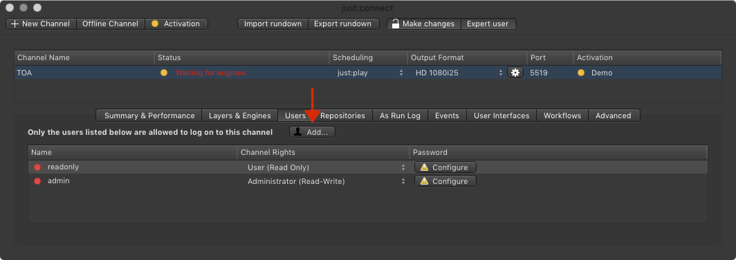
Task: Sort users by Name column header
Action: pyautogui.click(x=133, y=153)
